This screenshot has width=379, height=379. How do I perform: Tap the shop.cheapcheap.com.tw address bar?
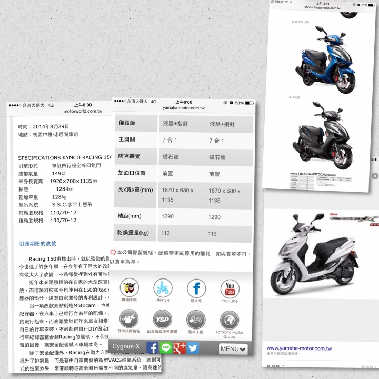tap(322, 8)
